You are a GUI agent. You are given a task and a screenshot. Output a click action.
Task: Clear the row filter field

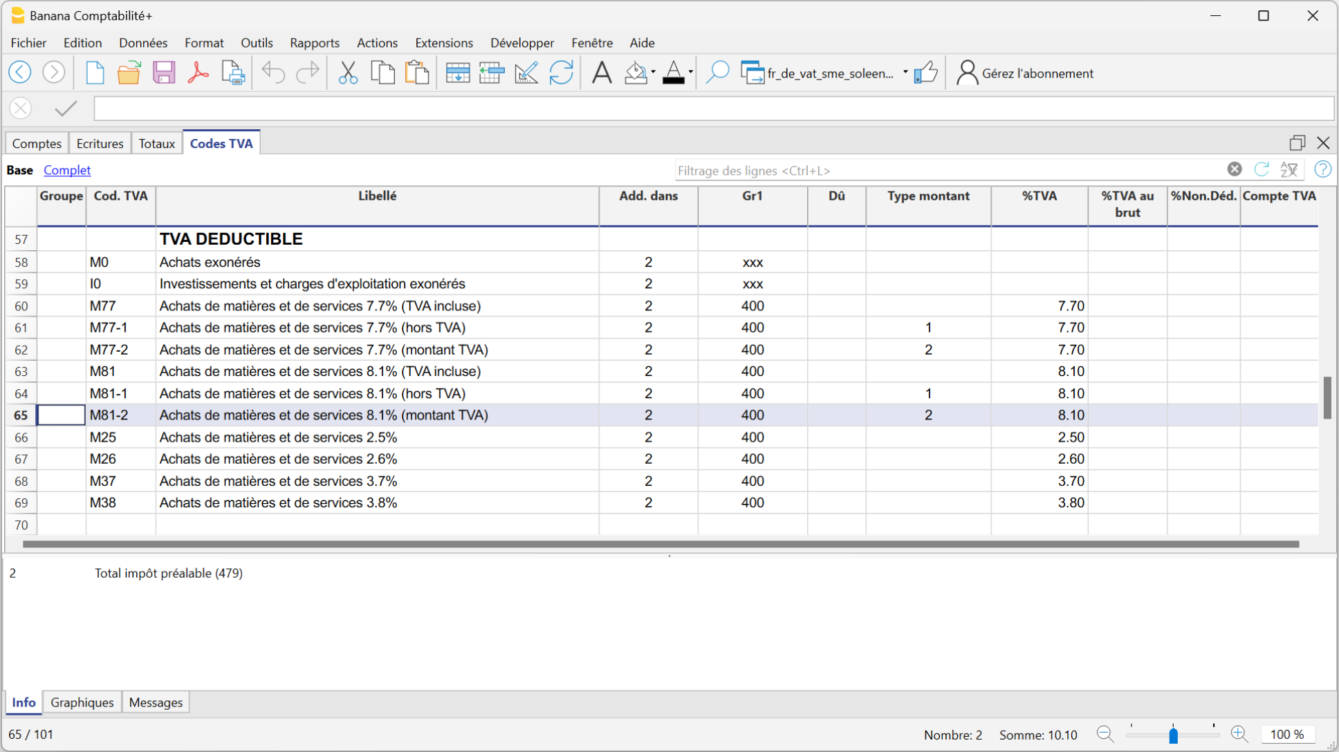[x=1235, y=169]
